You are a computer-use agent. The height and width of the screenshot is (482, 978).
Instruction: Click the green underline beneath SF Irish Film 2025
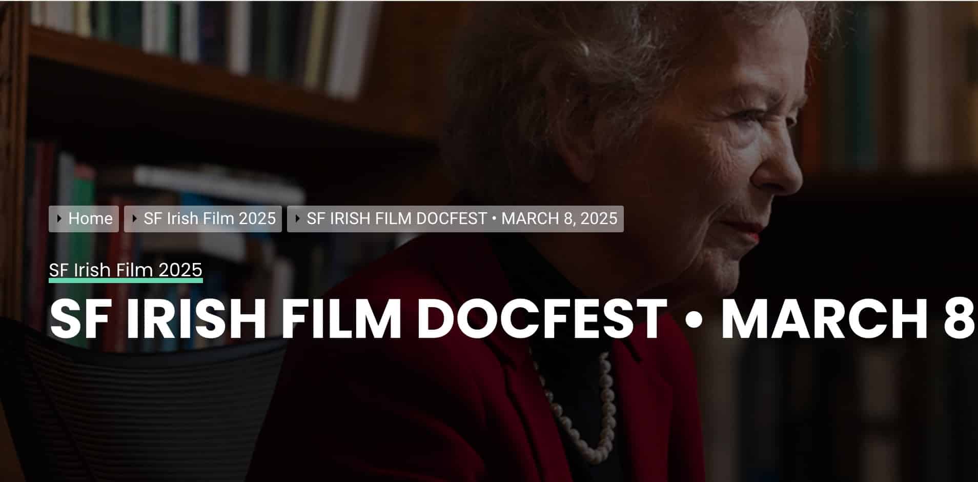tap(126, 280)
